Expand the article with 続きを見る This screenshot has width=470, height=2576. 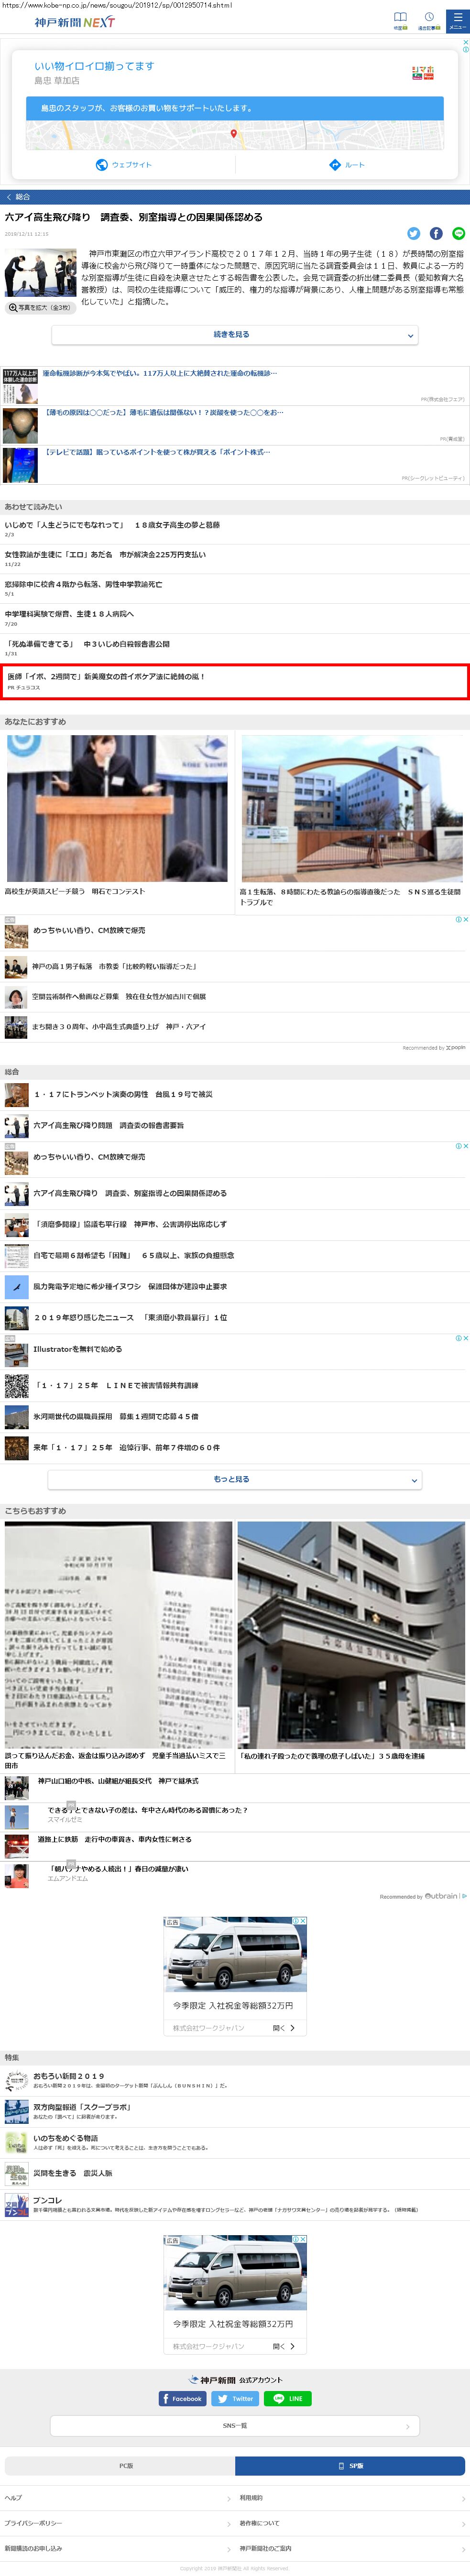tap(235, 335)
